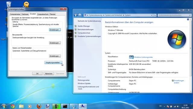Click the Dejan-PC Computername value
The width and height of the screenshot is (193, 109).
coord(133,81)
